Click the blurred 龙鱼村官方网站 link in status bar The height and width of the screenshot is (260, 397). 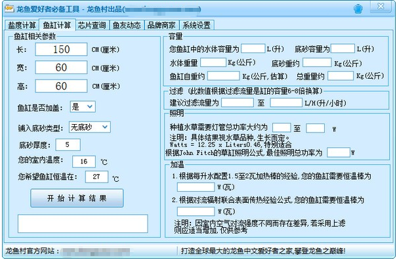tap(96, 251)
